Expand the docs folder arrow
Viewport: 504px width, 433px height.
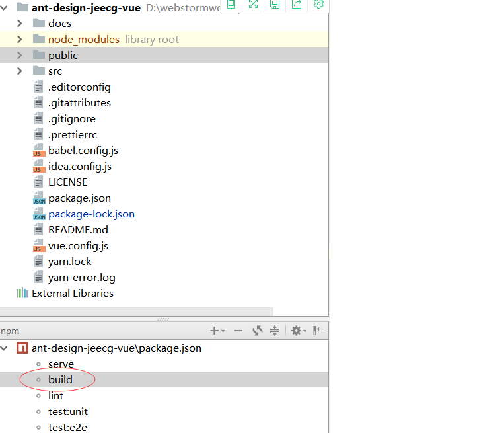coord(20,24)
